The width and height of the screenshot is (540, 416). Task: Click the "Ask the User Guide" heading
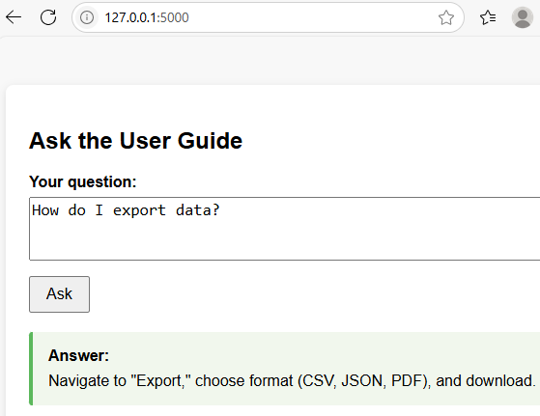135,141
